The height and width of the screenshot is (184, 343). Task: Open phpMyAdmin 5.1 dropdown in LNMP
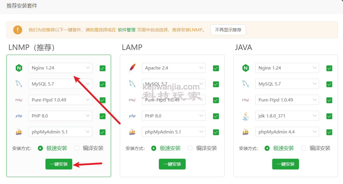tap(60, 132)
